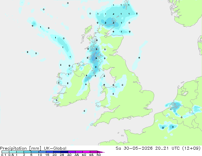Click the legend tick label "0.1"

click(x=4, y=155)
